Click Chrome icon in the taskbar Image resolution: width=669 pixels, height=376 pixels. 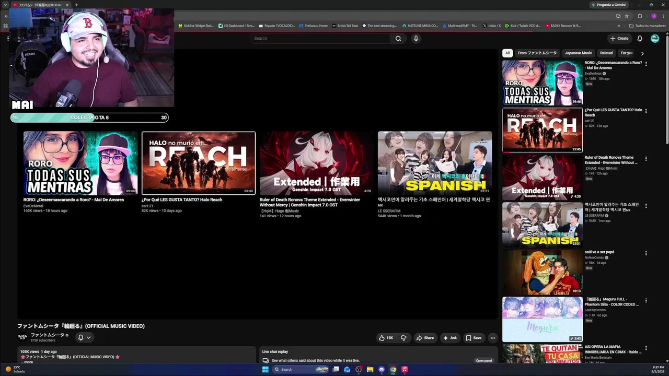pos(393,369)
